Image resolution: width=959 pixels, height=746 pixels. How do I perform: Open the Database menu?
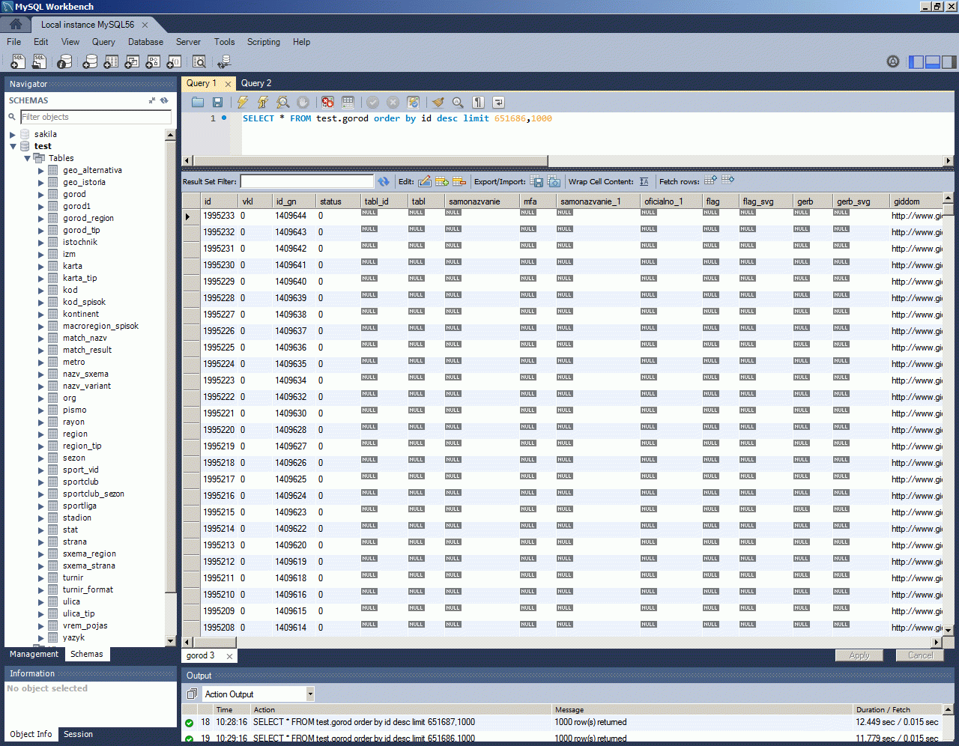pos(145,42)
